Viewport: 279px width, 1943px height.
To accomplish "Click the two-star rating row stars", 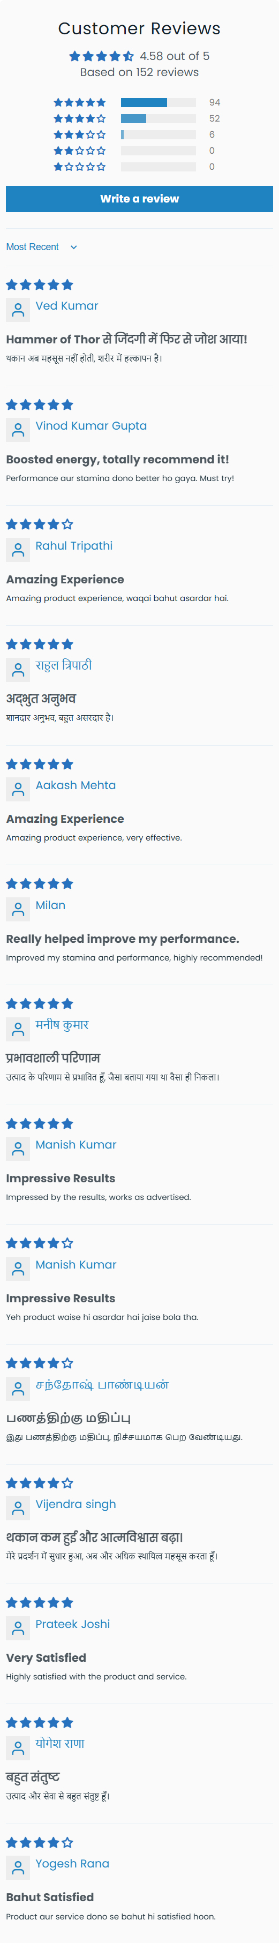I will click(x=80, y=151).
